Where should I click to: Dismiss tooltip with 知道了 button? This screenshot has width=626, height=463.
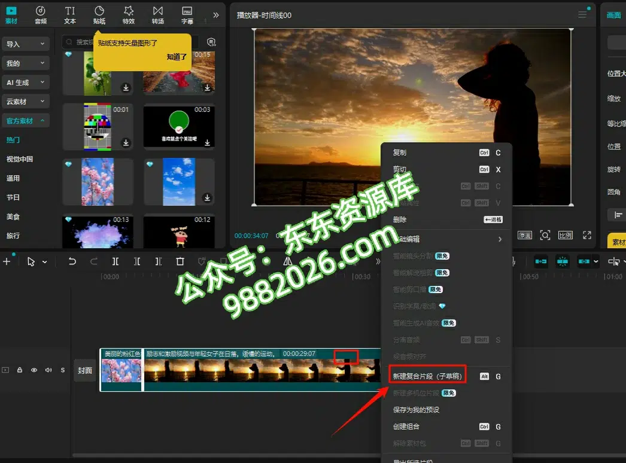pyautogui.click(x=177, y=57)
